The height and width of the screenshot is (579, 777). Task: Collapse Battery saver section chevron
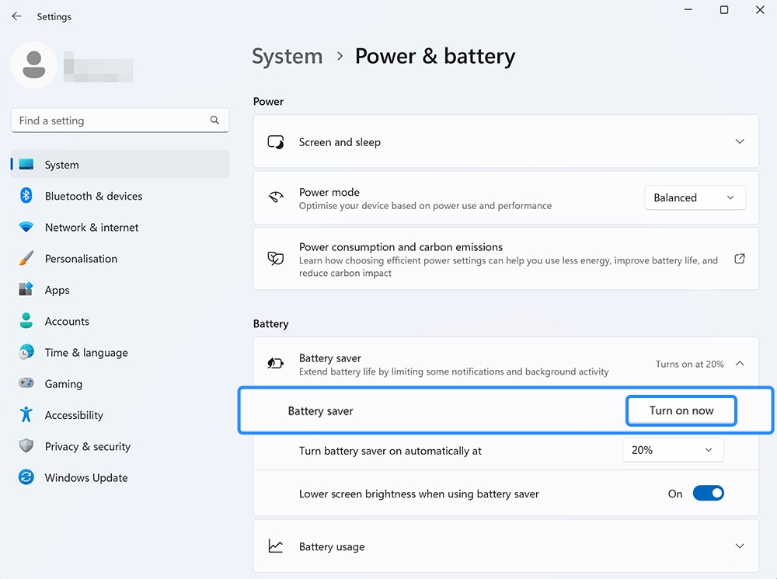[x=740, y=364]
